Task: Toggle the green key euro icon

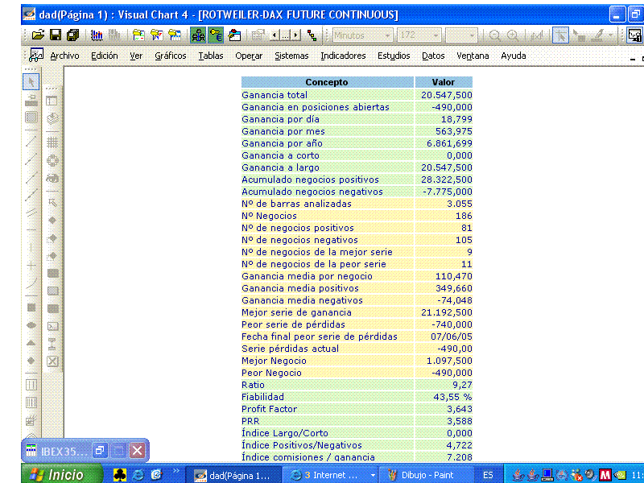Action: click(216, 35)
